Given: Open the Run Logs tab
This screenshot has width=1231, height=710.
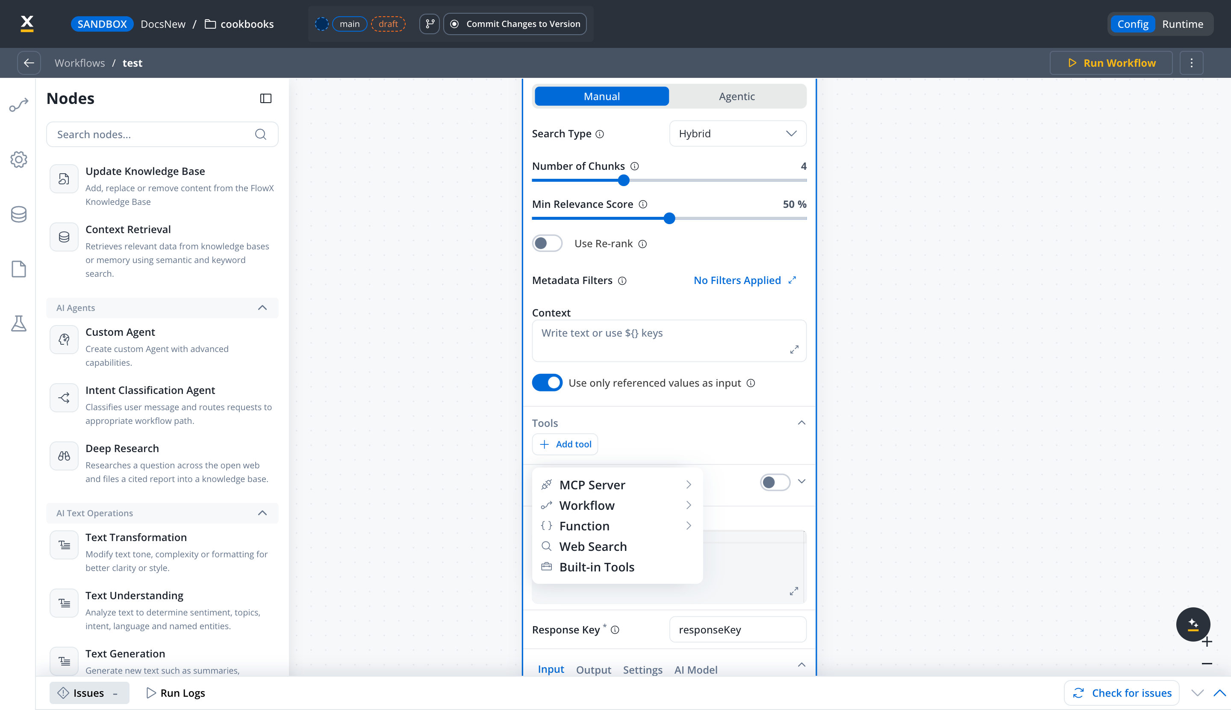Looking at the screenshot, I should point(176,693).
